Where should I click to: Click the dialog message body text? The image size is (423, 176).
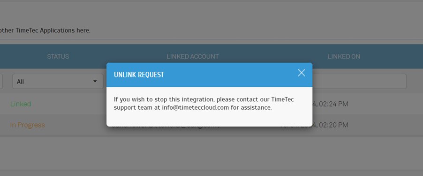coord(204,104)
